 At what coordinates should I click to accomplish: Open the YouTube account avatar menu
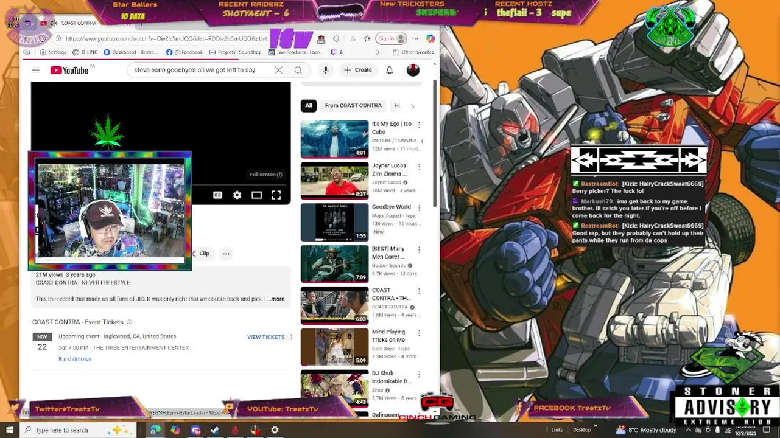[413, 70]
